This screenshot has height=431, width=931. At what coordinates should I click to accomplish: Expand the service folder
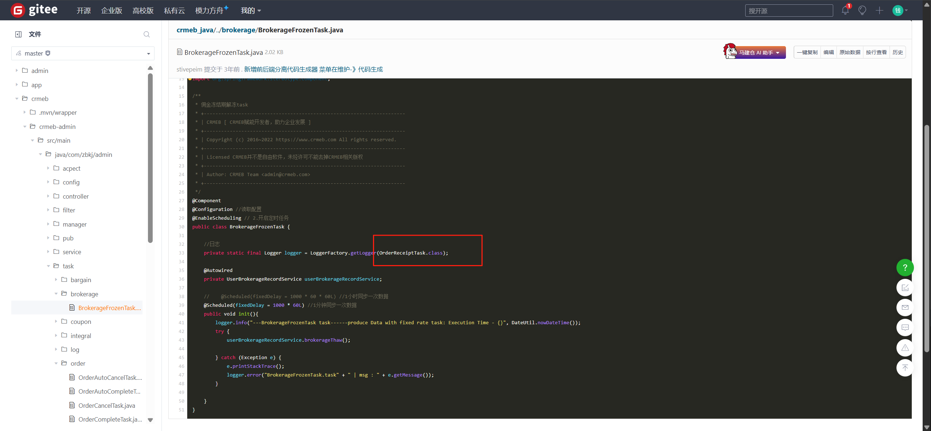pyautogui.click(x=48, y=252)
